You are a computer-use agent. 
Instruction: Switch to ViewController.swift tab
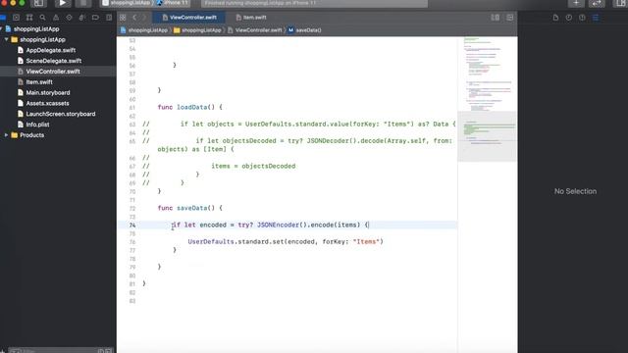point(188,18)
